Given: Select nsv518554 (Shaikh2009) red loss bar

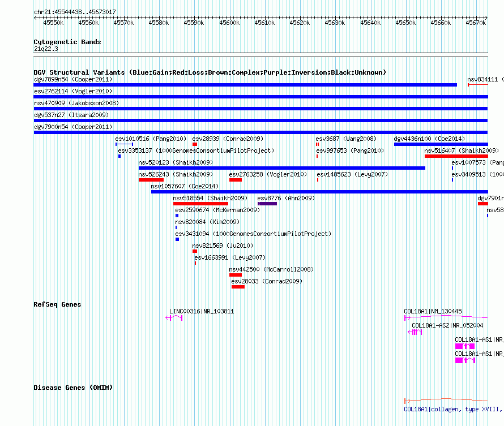Looking at the screenshot, I should (200, 204).
